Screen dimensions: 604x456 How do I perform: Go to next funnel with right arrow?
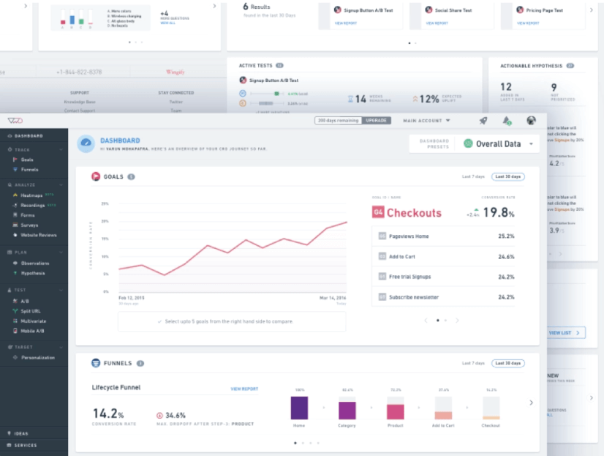tap(531, 403)
